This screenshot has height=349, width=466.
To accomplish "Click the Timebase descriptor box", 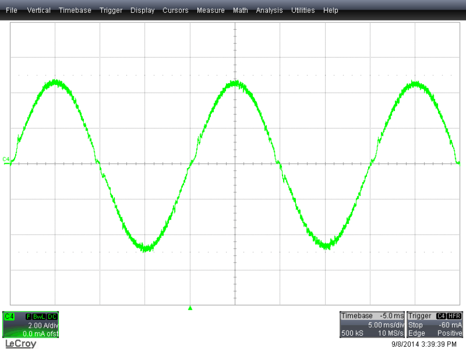I will (372, 324).
